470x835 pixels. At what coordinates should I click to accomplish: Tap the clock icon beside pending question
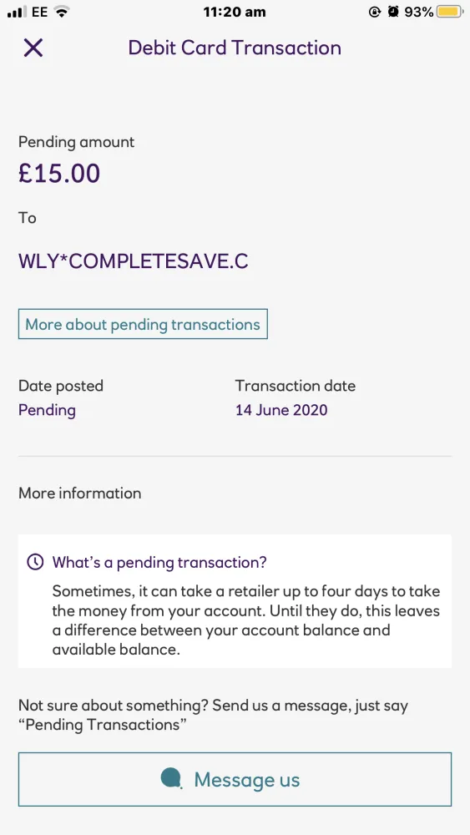(35, 562)
